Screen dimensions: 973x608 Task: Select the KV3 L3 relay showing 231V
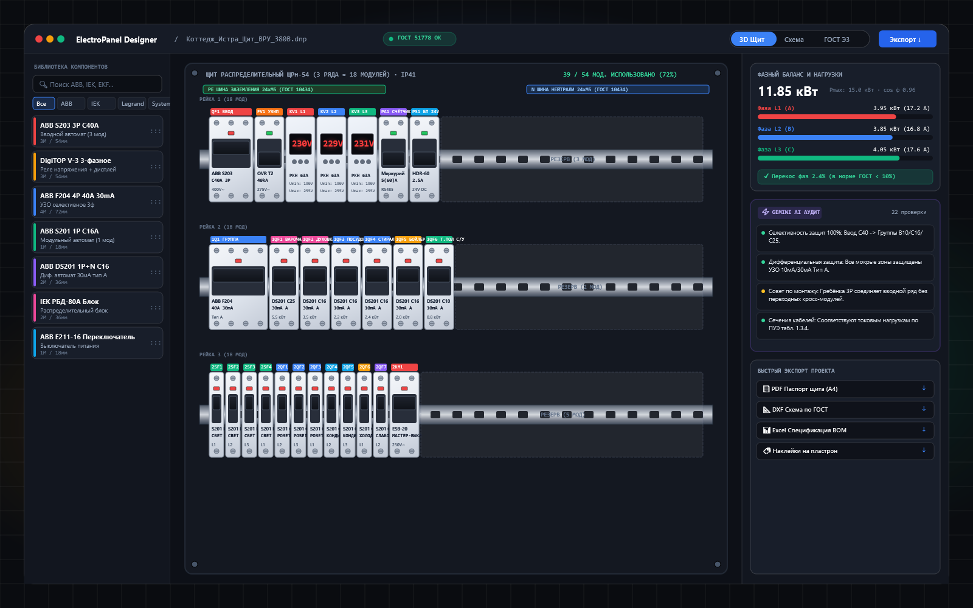(362, 159)
